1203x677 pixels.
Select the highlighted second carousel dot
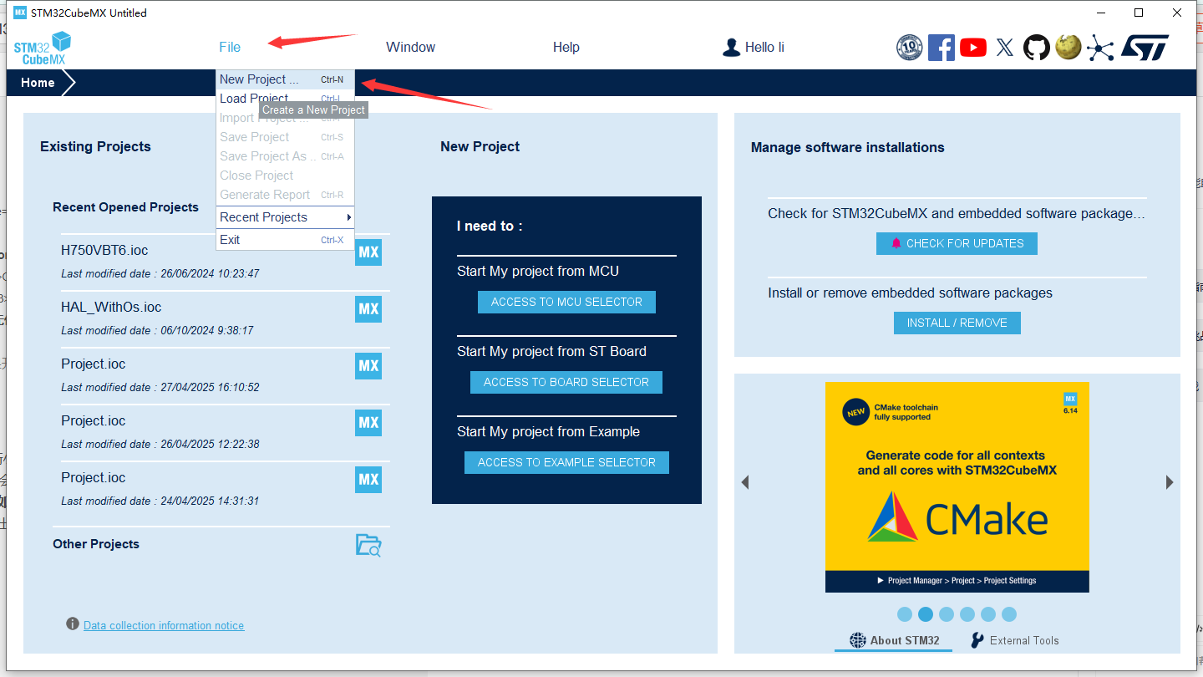(926, 614)
